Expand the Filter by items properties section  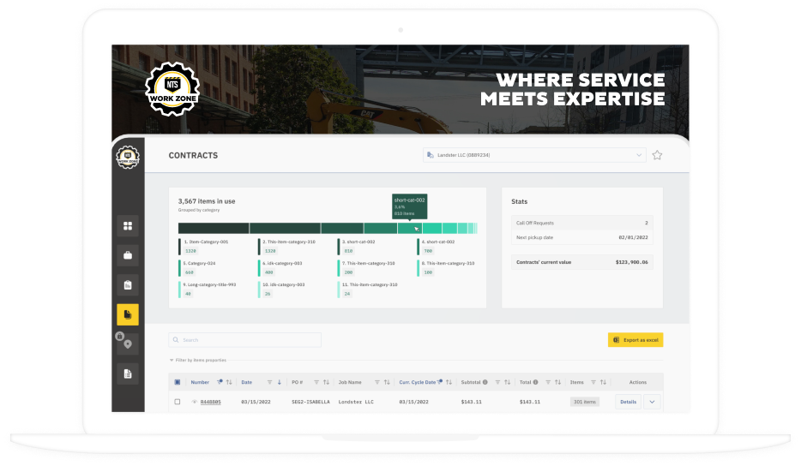(x=198, y=361)
